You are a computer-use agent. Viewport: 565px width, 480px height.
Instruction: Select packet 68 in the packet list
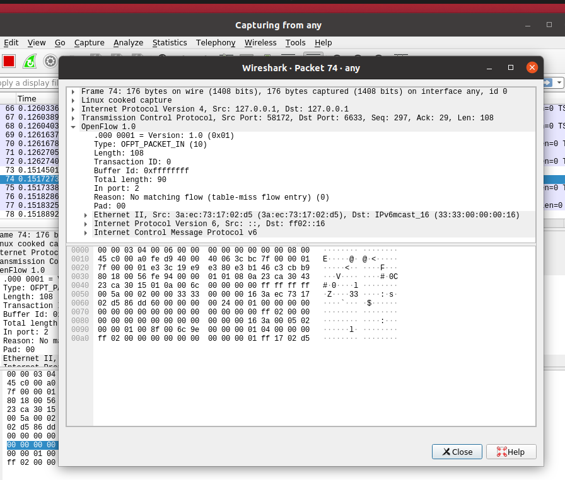29,126
